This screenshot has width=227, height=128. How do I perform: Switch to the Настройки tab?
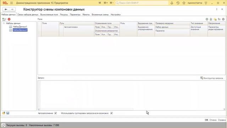pos(116,15)
